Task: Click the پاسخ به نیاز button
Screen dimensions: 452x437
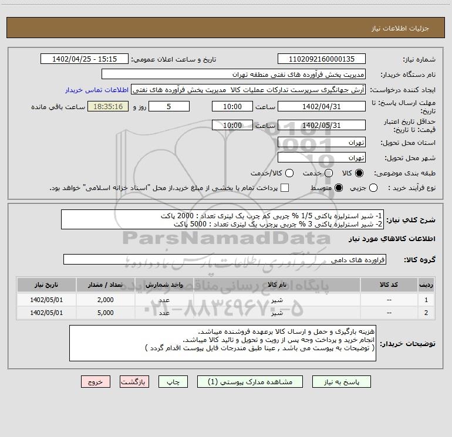Action: coord(341,382)
